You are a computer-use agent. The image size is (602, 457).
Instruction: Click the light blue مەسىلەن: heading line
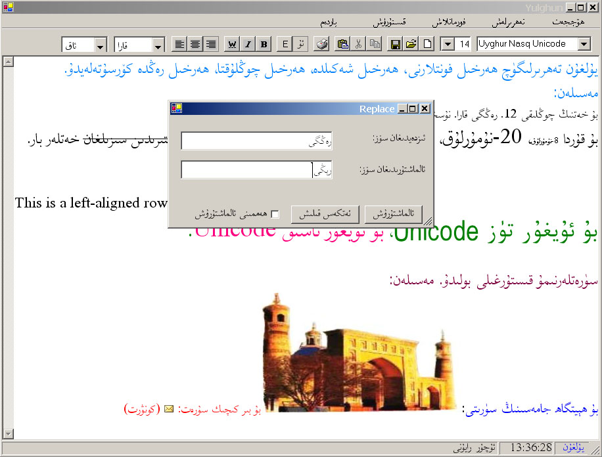click(576, 93)
